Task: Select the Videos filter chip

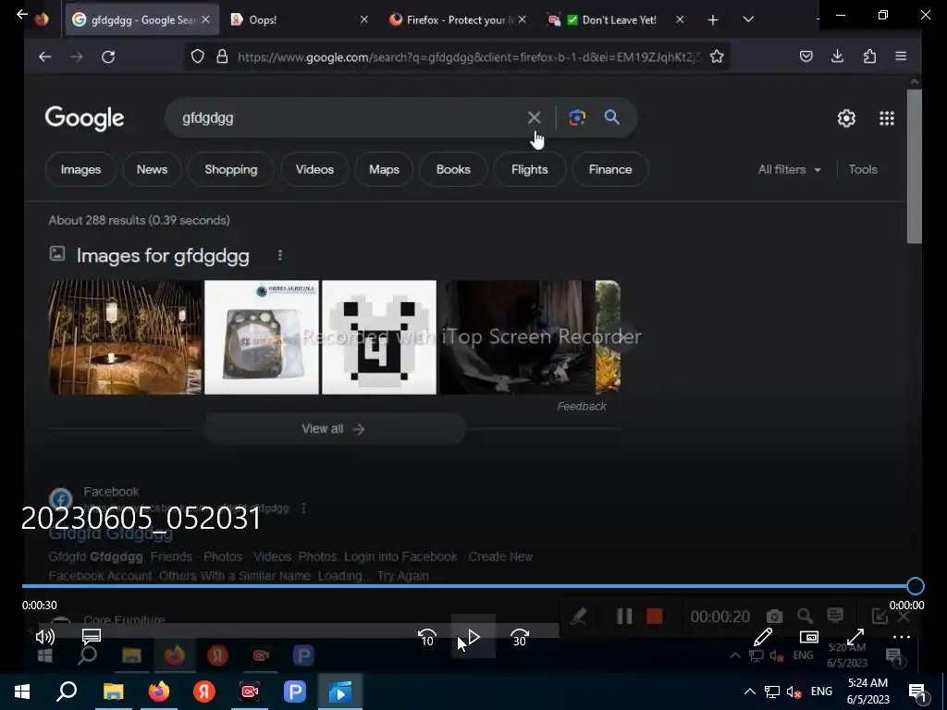Action: tap(314, 170)
